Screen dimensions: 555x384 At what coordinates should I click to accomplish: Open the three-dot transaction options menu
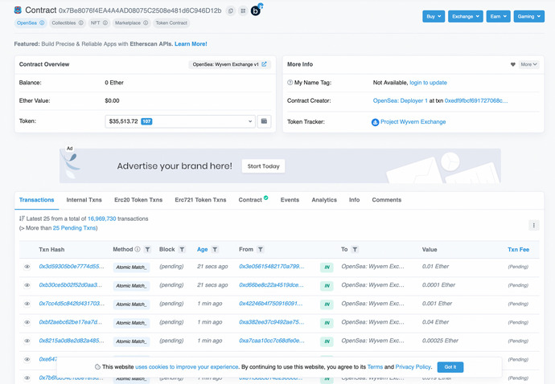[533, 226]
